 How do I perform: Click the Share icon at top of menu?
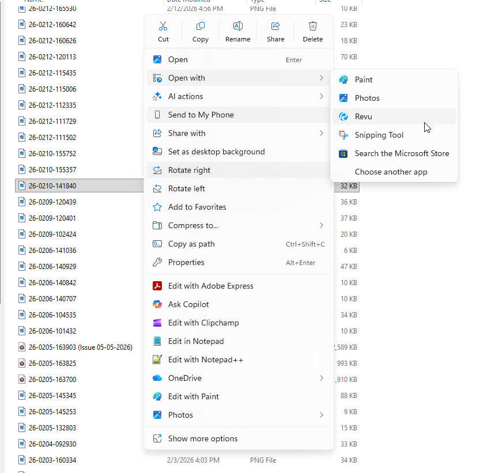pyautogui.click(x=275, y=26)
